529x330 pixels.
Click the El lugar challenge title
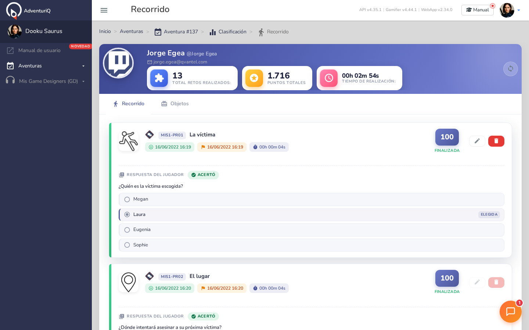click(x=199, y=276)
